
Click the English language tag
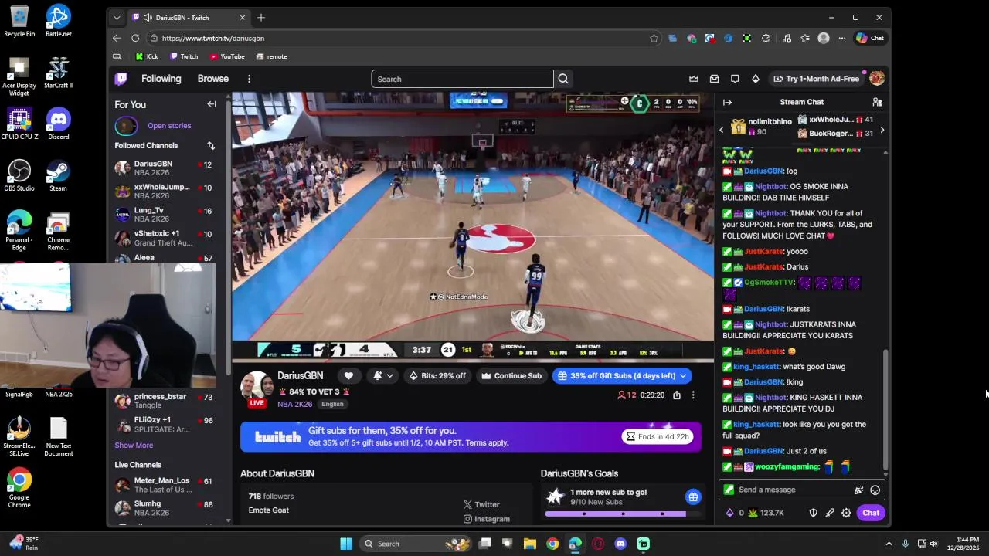click(x=332, y=405)
